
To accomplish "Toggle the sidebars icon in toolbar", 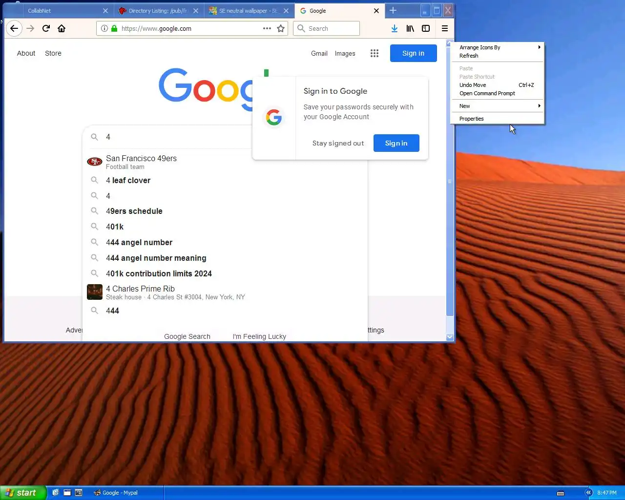I will pyautogui.click(x=426, y=28).
